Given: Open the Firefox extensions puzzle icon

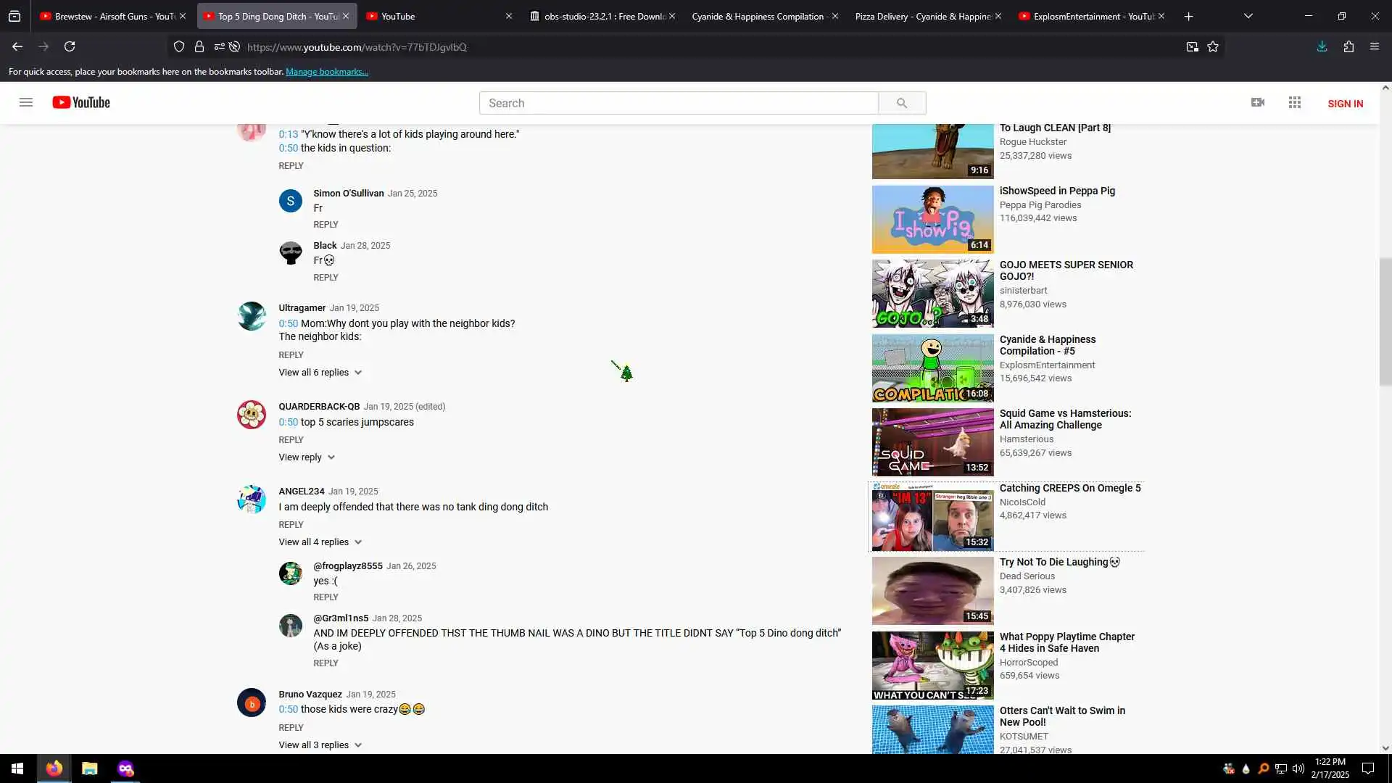Looking at the screenshot, I should point(1348,47).
